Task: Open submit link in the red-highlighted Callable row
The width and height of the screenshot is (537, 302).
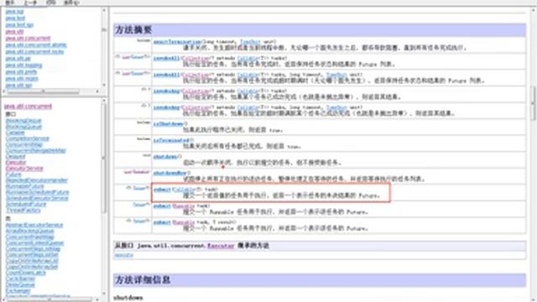Action: coord(162,190)
